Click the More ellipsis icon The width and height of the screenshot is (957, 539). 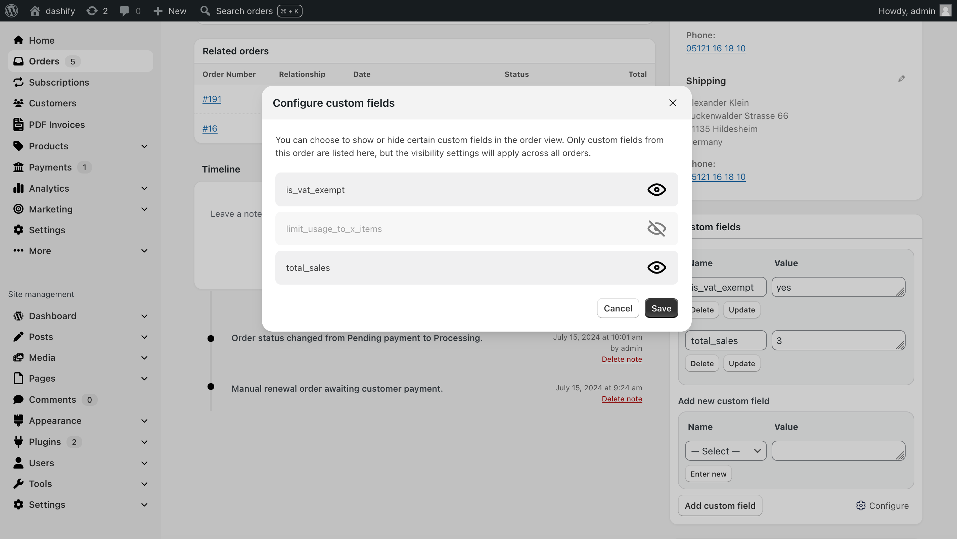pyautogui.click(x=18, y=251)
